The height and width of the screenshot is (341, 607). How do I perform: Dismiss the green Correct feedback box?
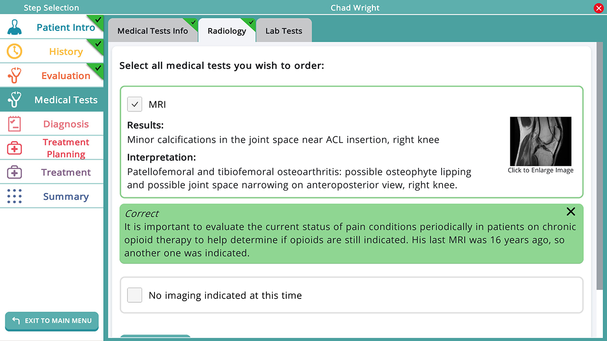571,212
